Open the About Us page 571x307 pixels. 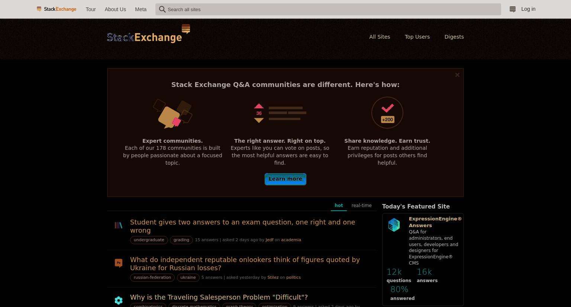pyautogui.click(x=115, y=9)
